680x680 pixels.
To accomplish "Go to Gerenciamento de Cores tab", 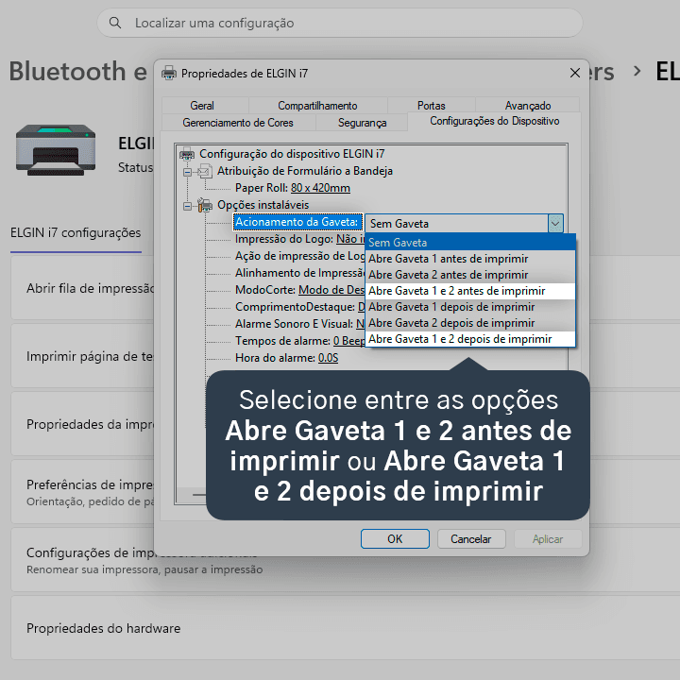I will tap(238, 123).
